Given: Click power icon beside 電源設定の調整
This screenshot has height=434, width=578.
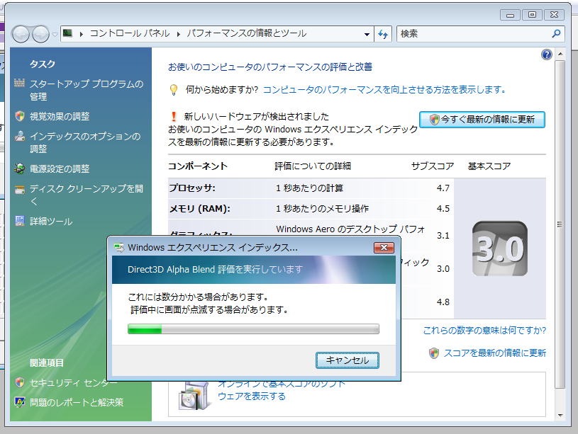Looking at the screenshot, I should click(20, 169).
